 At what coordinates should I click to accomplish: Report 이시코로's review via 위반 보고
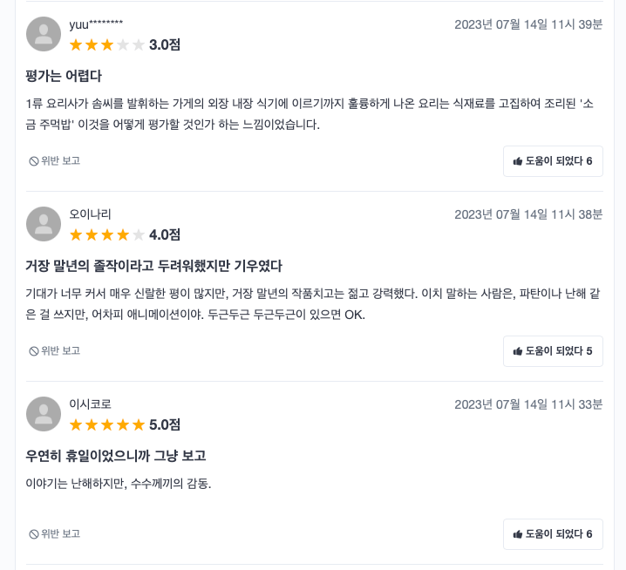[54, 534]
